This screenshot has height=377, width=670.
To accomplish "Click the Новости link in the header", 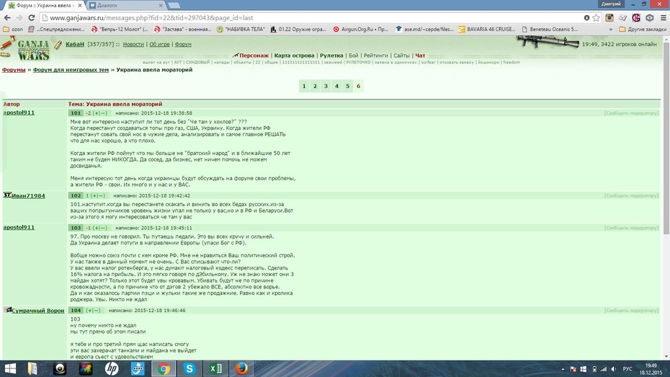I will pos(133,44).
